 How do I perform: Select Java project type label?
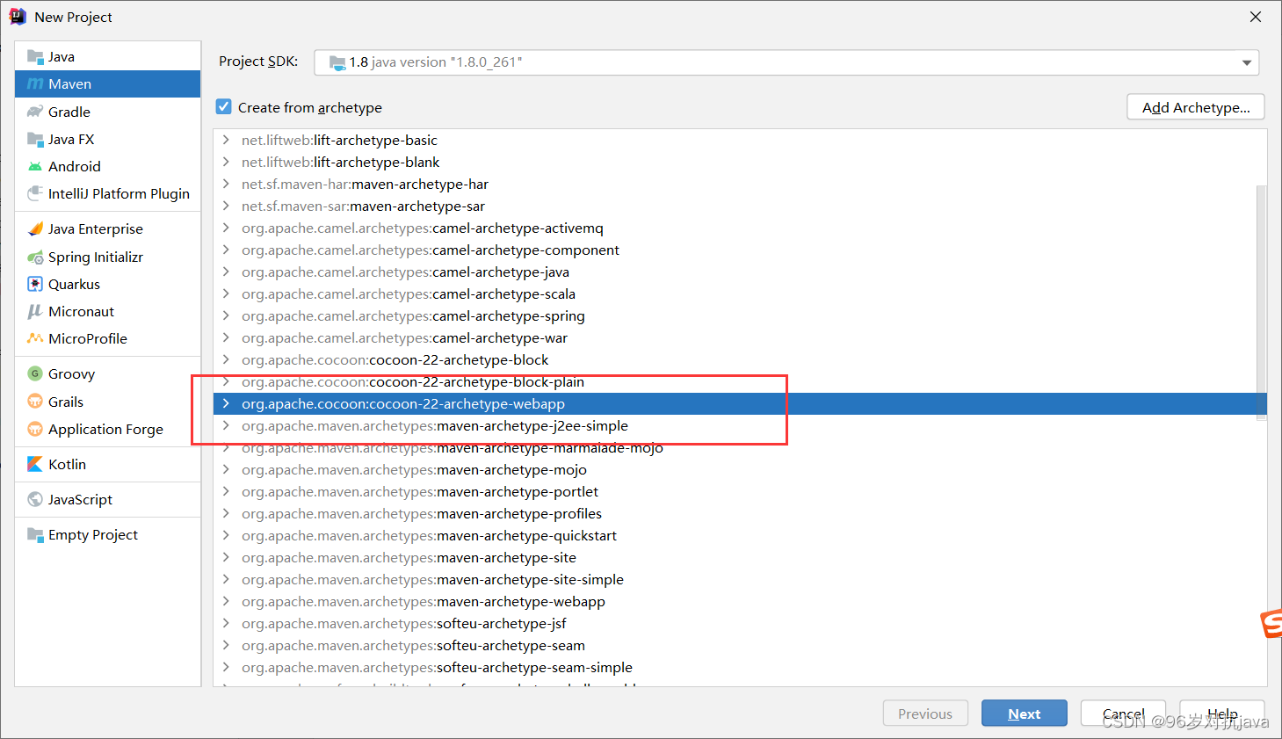point(62,57)
